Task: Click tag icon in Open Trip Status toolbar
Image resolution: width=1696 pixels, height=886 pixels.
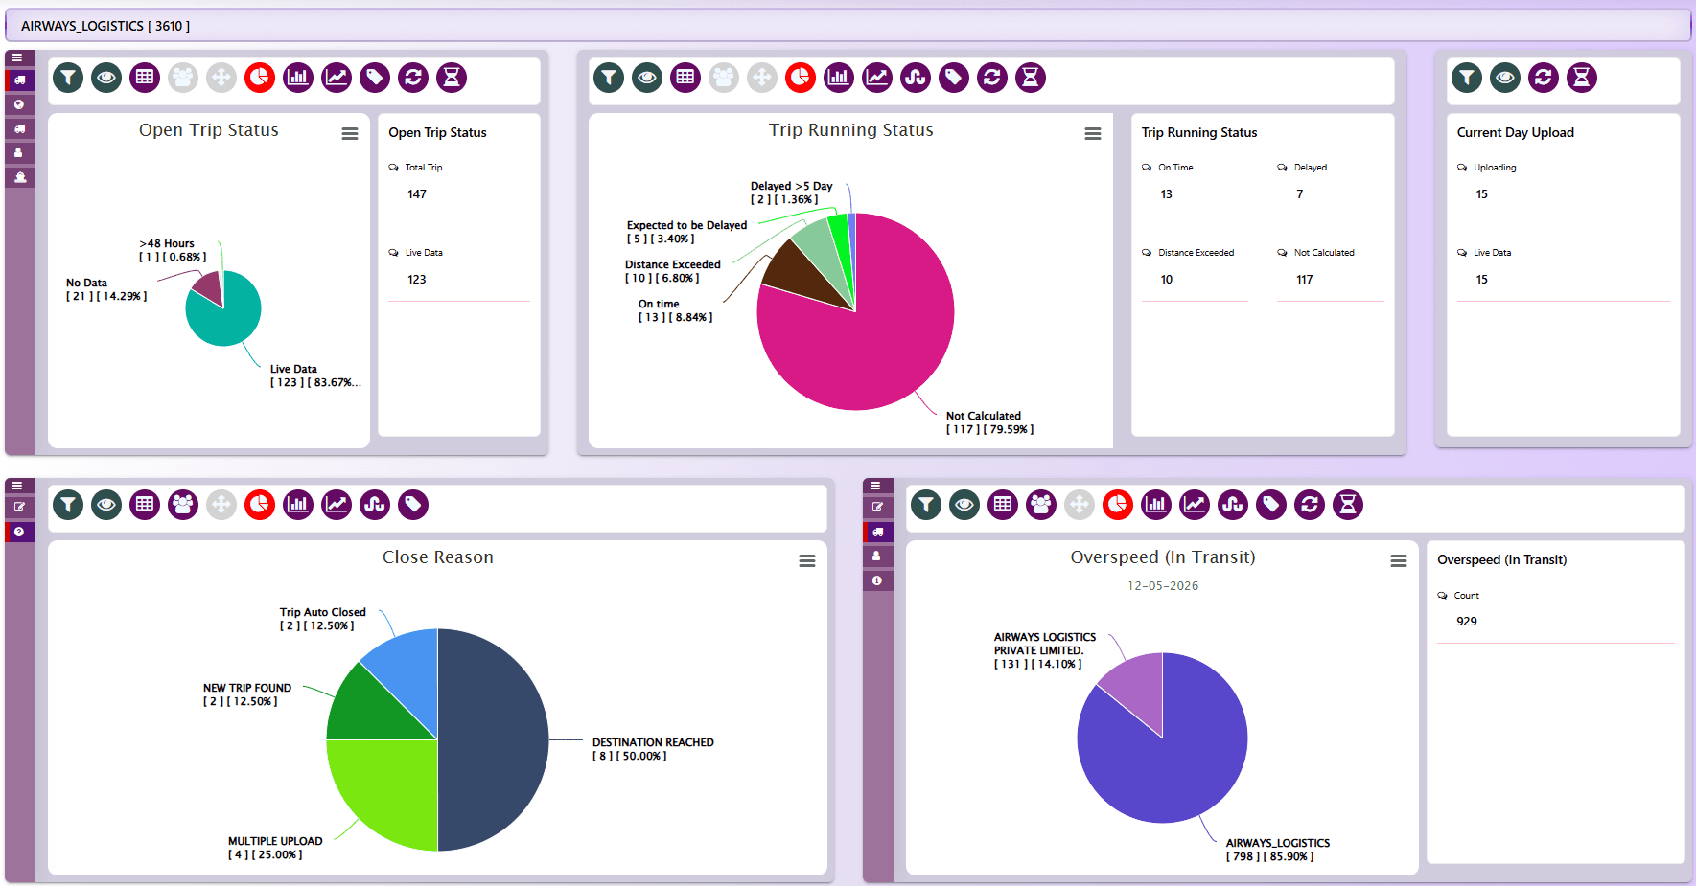Action: point(375,78)
